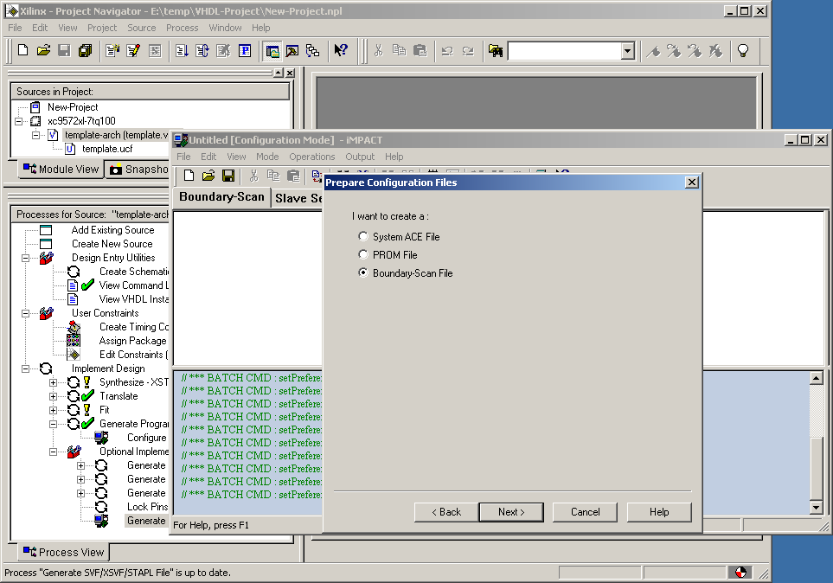
Task: Open the Source menu in Project Navigator
Action: coord(141,28)
